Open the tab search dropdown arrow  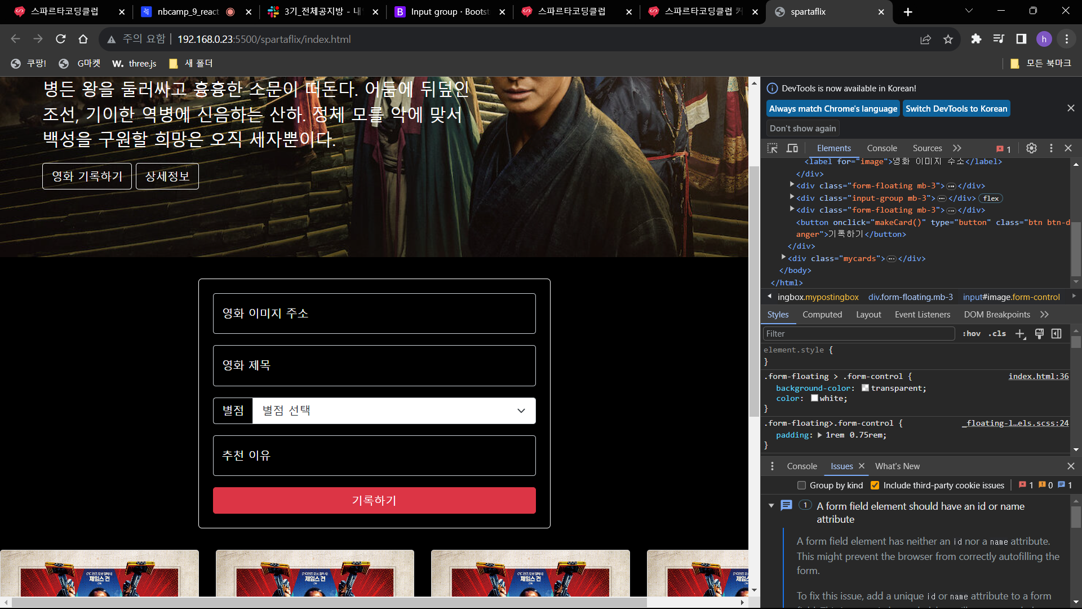pyautogui.click(x=969, y=11)
